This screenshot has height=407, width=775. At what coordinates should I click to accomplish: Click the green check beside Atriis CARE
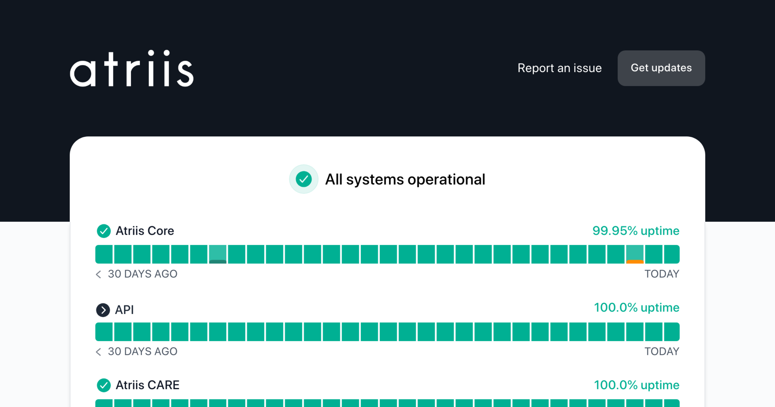pyautogui.click(x=104, y=385)
